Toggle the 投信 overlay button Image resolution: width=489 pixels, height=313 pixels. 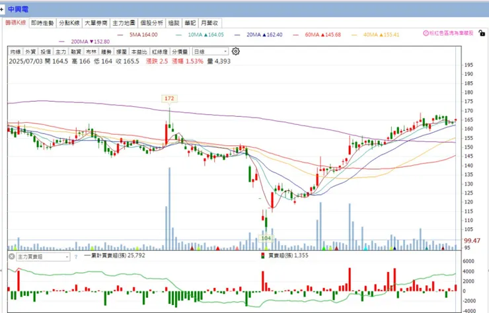(x=46, y=52)
